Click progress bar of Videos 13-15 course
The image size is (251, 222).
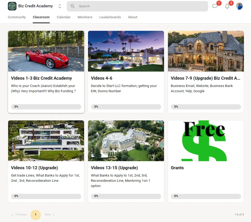click(126, 196)
